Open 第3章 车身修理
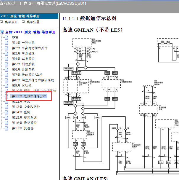The image size is (179, 180). point(23,53)
